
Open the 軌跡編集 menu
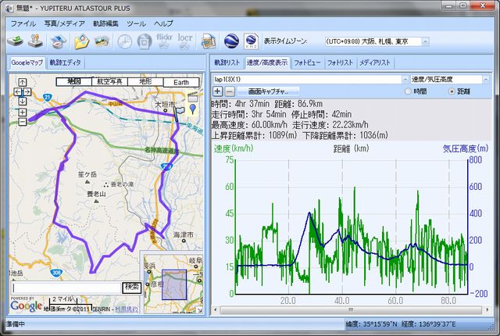[x=106, y=23]
